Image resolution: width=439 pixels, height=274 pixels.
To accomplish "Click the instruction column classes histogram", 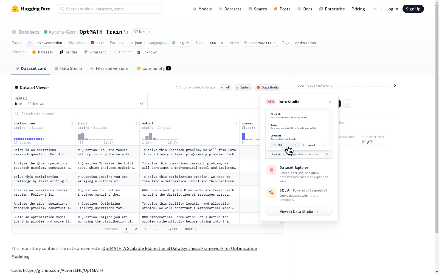I will tap(32, 139).
